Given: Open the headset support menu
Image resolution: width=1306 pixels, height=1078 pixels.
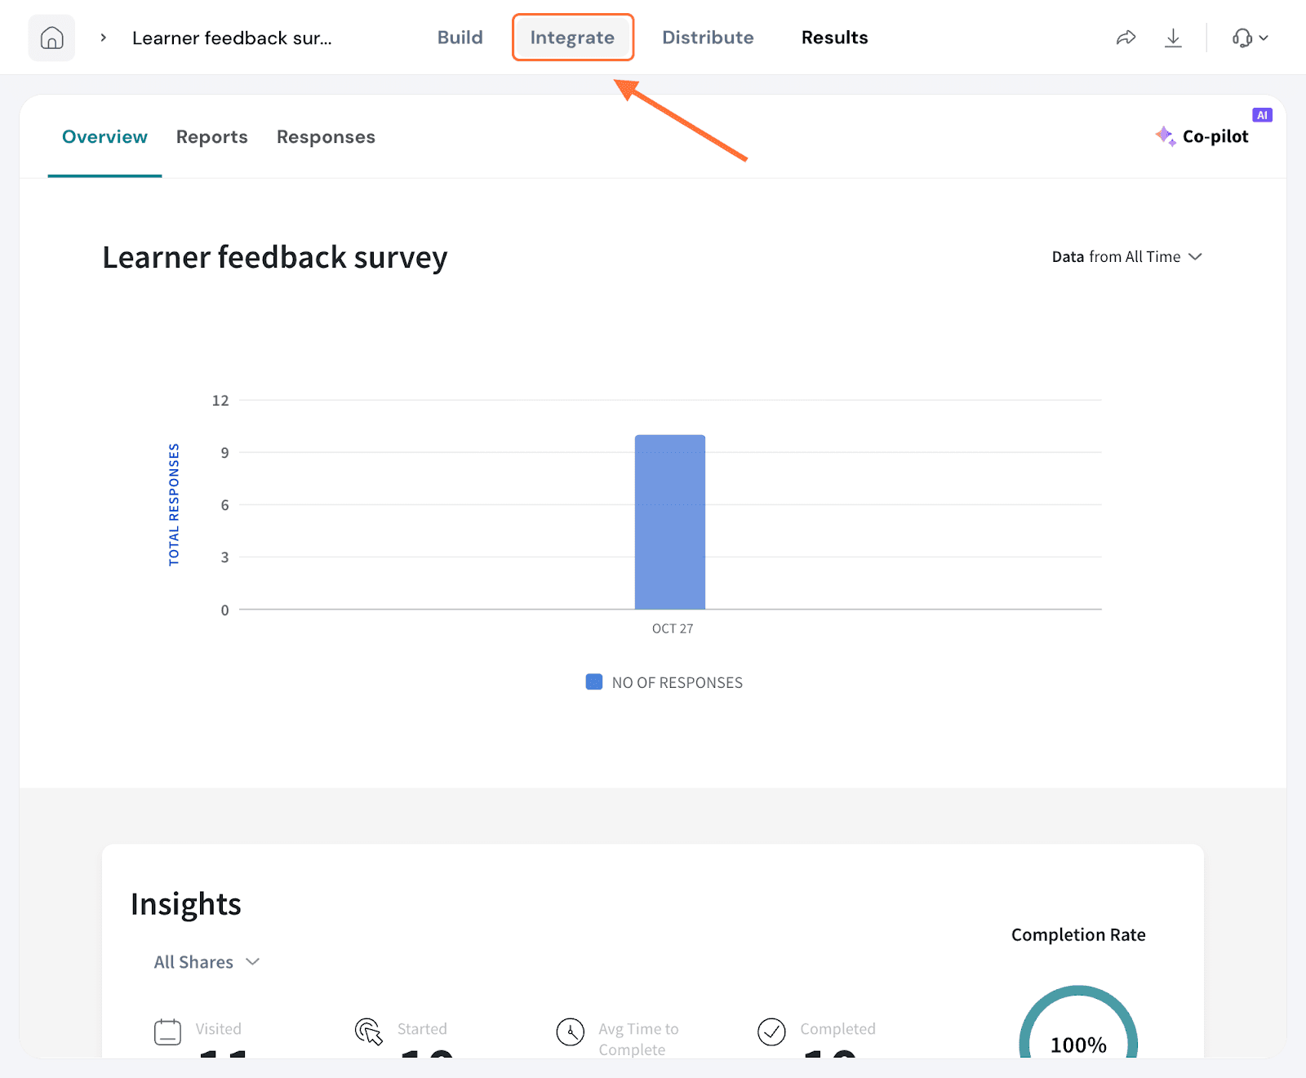Looking at the screenshot, I should click(x=1250, y=38).
